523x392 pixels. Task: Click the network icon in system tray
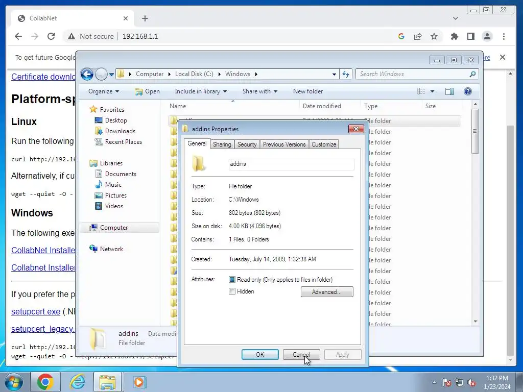pos(459,382)
